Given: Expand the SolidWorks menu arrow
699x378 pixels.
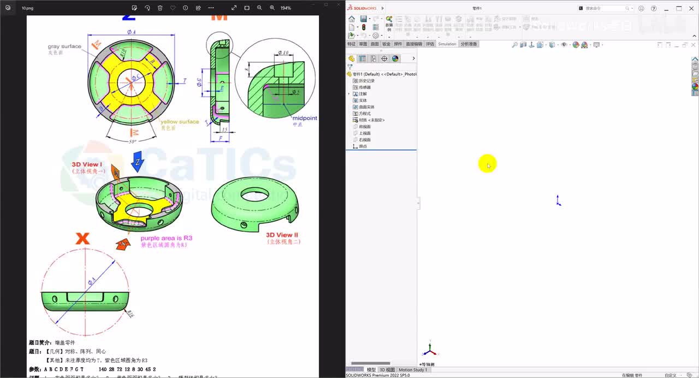Looking at the screenshot, I should point(383,8).
